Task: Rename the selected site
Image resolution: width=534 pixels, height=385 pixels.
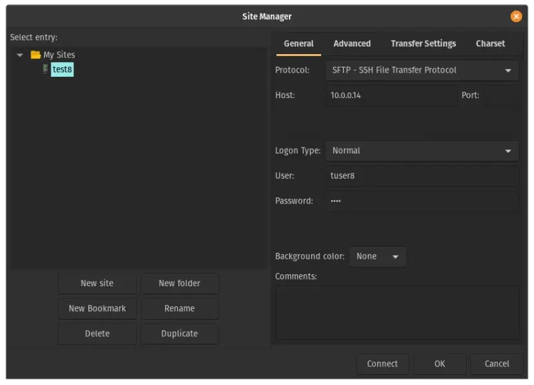Action: click(x=180, y=308)
